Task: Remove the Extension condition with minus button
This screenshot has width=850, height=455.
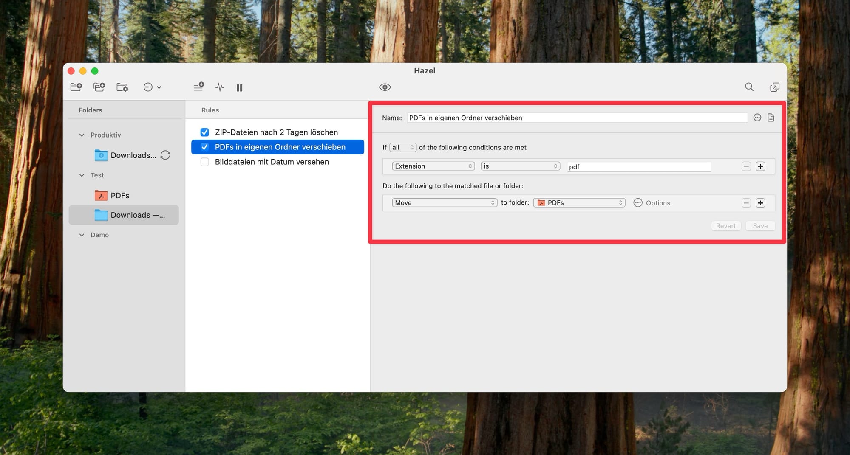Action: click(x=746, y=166)
